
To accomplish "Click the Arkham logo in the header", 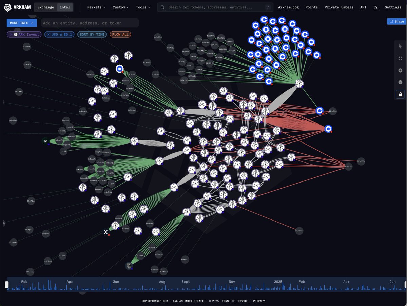I will coord(17,7).
